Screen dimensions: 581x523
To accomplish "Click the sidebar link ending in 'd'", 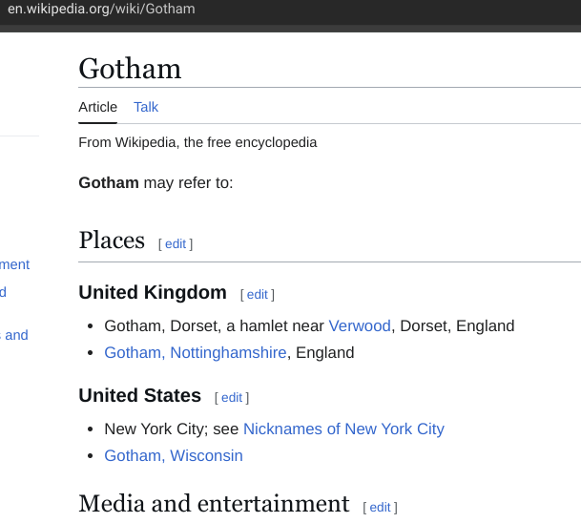I will [3, 292].
